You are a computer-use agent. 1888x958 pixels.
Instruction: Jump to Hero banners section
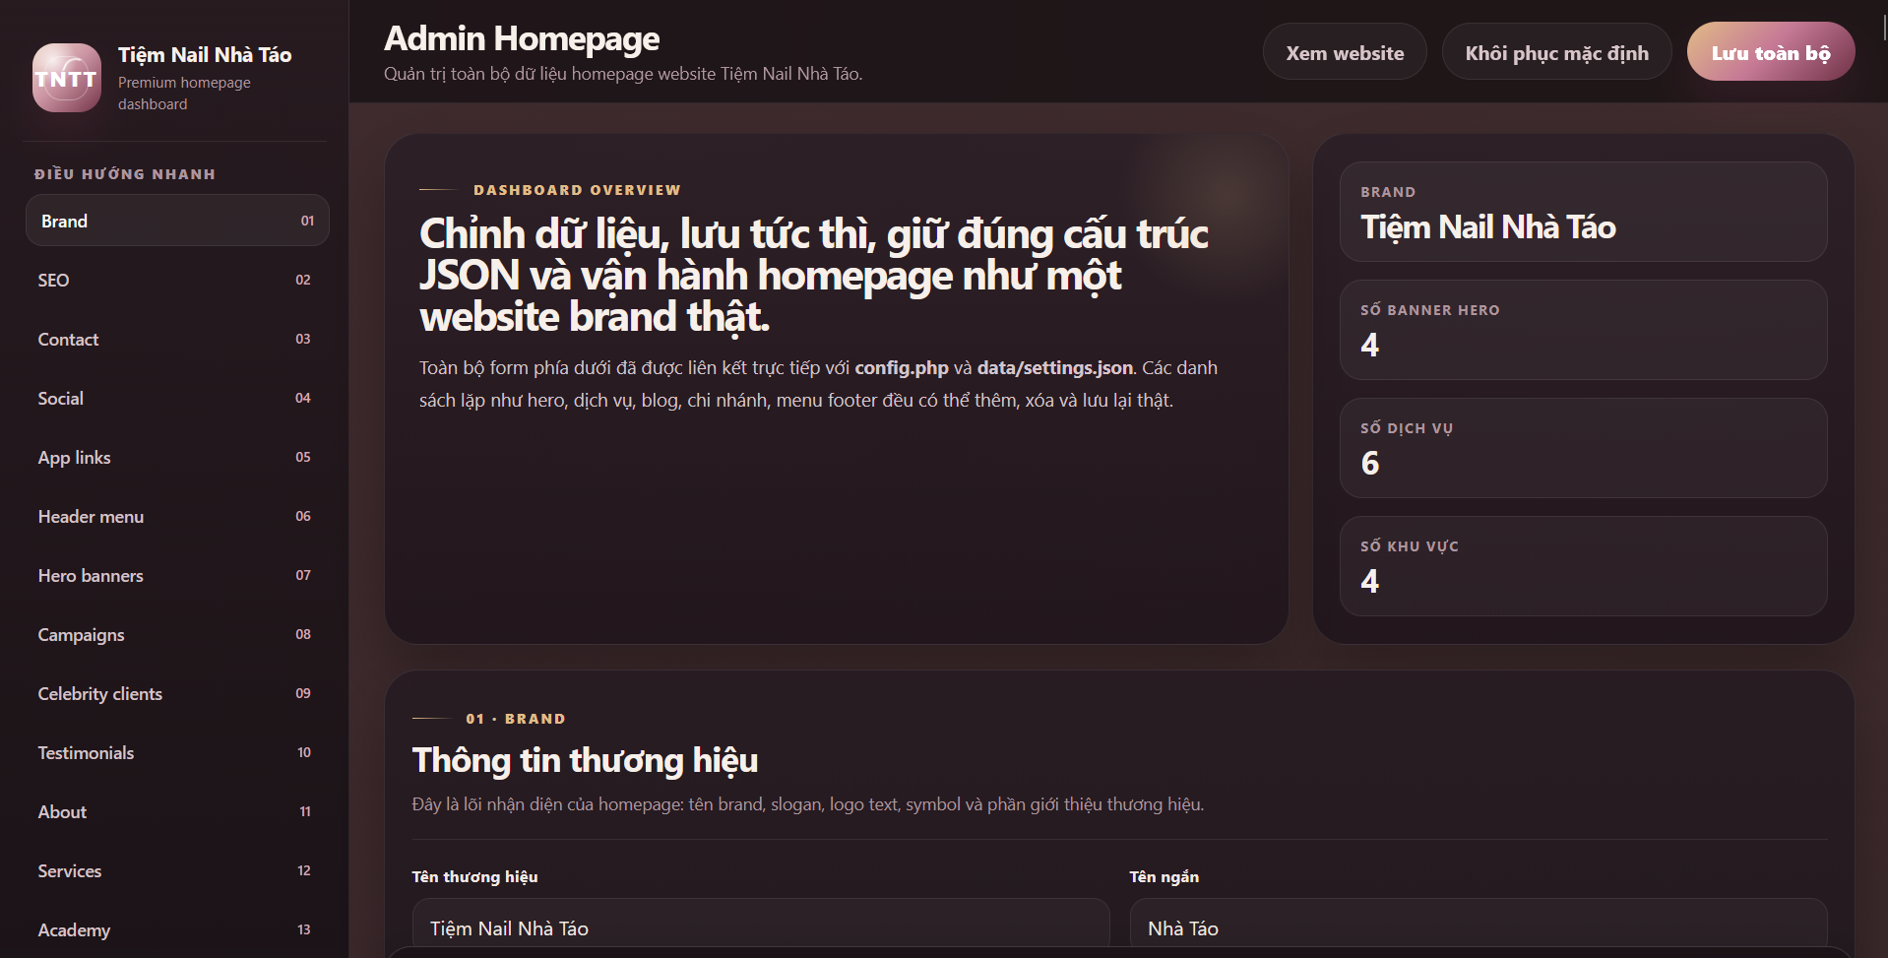click(177, 575)
